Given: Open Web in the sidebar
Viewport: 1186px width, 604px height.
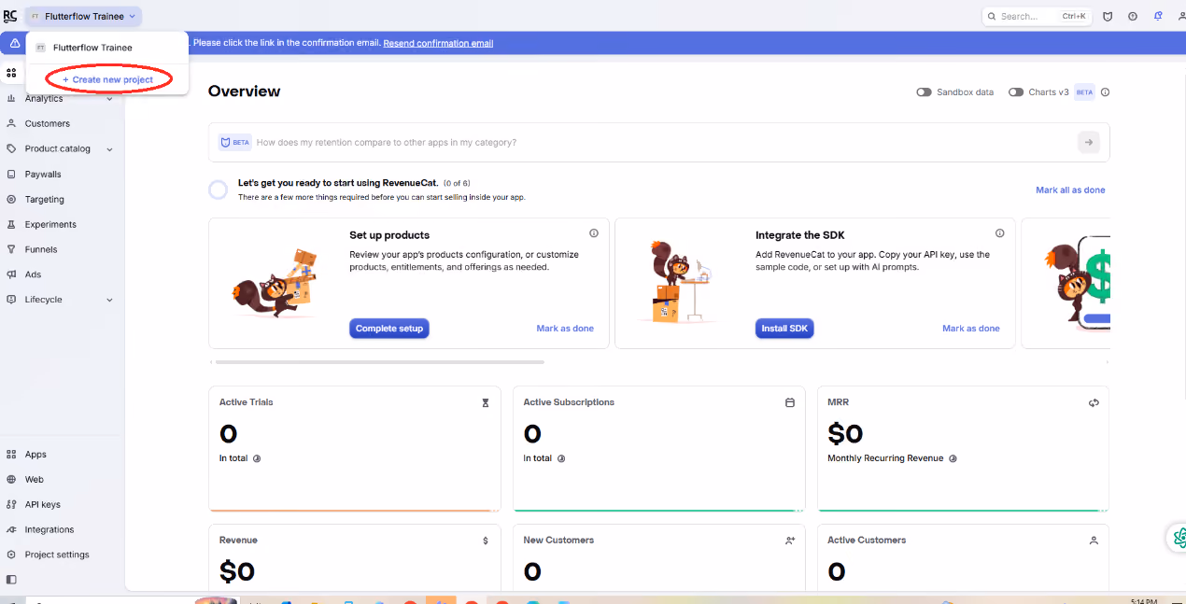Looking at the screenshot, I should [x=34, y=480].
